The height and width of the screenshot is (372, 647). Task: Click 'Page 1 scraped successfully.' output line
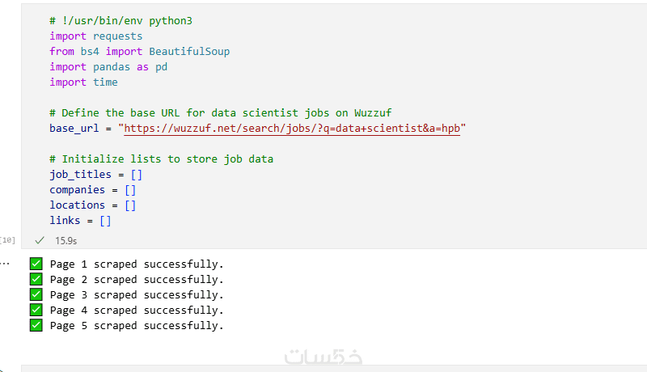pyautogui.click(x=137, y=264)
